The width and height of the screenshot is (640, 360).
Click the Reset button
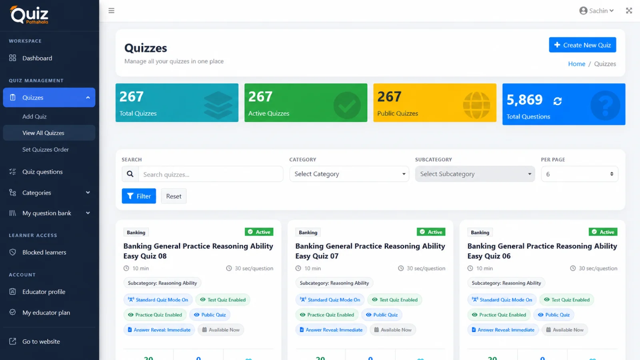click(174, 196)
